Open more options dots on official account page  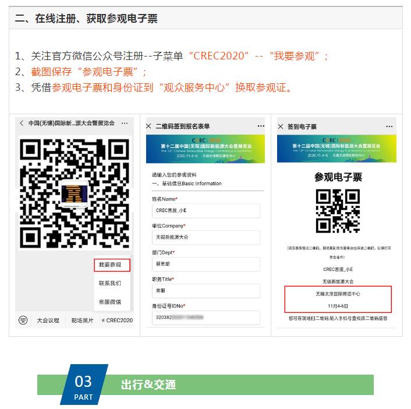125,123
